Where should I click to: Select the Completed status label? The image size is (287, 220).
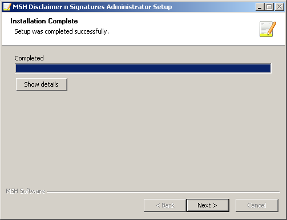coord(29,58)
